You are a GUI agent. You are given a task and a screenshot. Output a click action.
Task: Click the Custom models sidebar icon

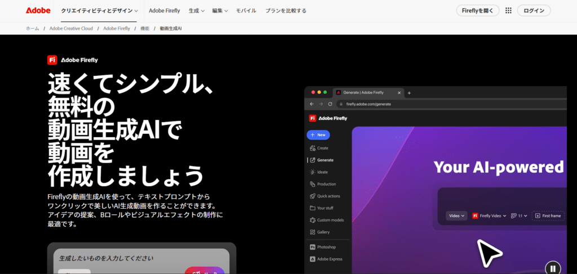point(312,220)
